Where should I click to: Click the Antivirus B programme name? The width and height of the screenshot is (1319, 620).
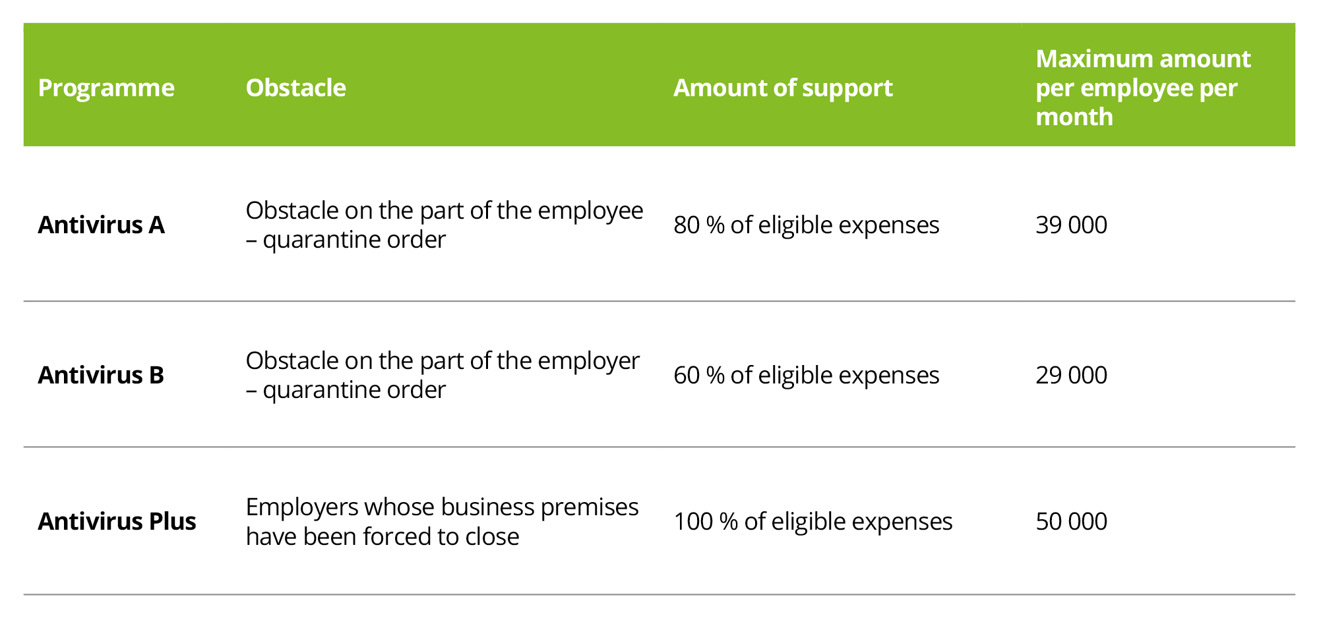click(101, 376)
